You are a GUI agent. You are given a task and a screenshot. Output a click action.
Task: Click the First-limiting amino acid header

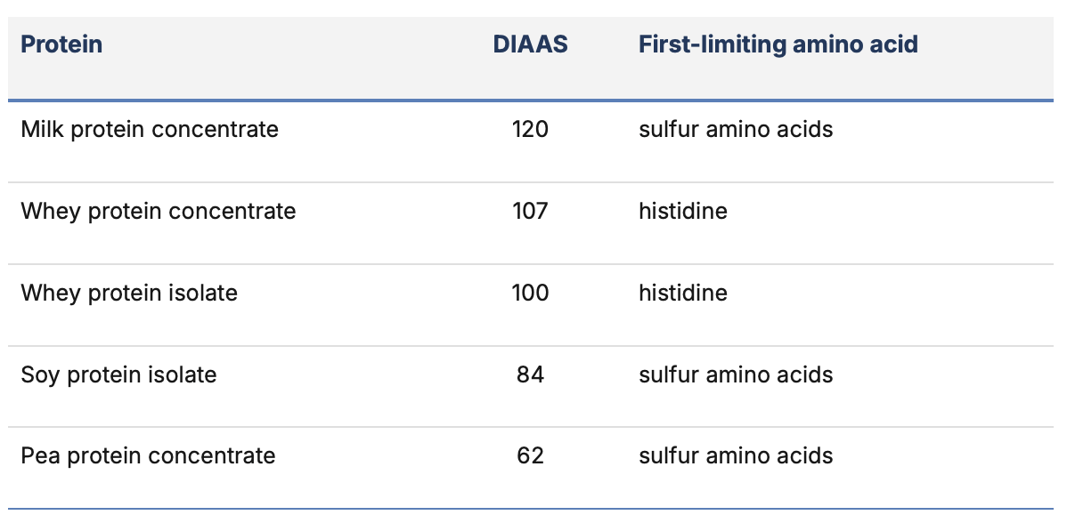click(x=778, y=44)
